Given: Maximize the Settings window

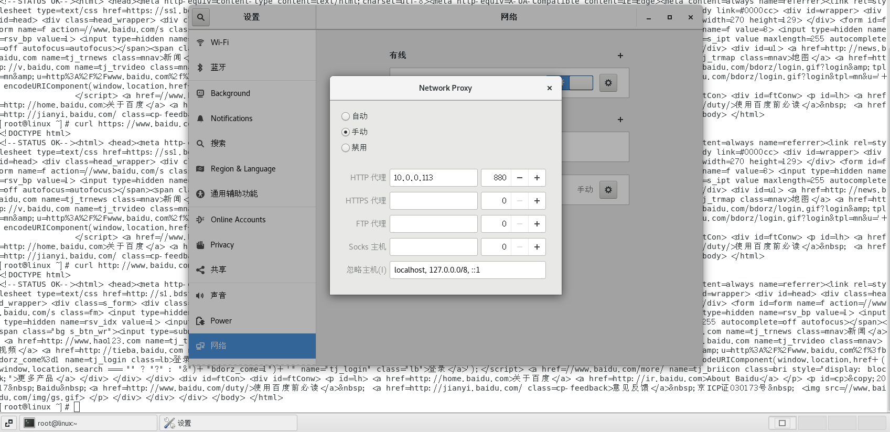Looking at the screenshot, I should click(x=670, y=18).
